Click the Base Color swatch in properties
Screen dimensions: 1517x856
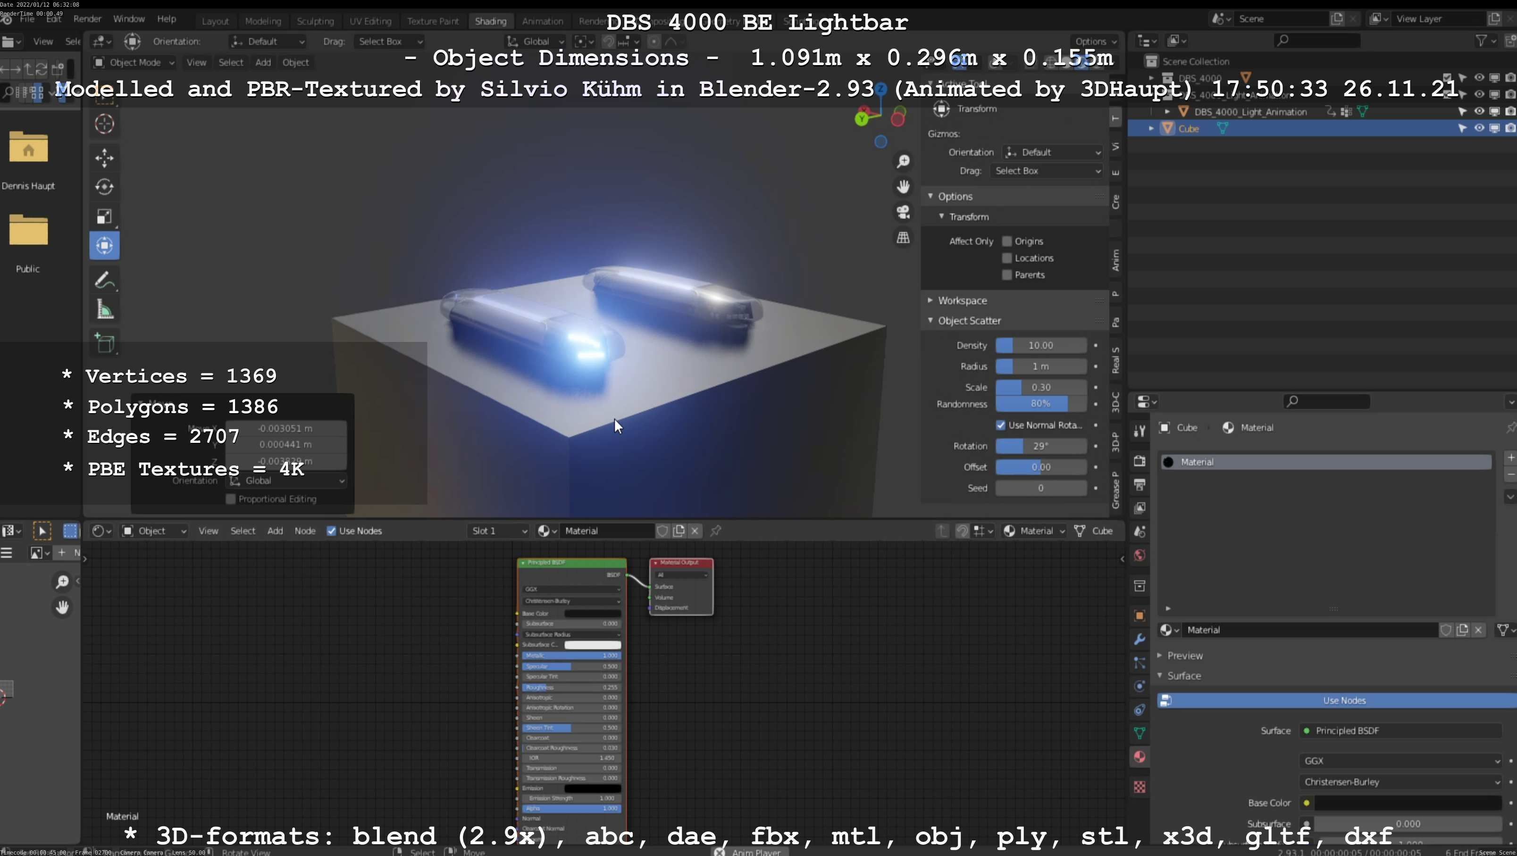coord(1408,803)
